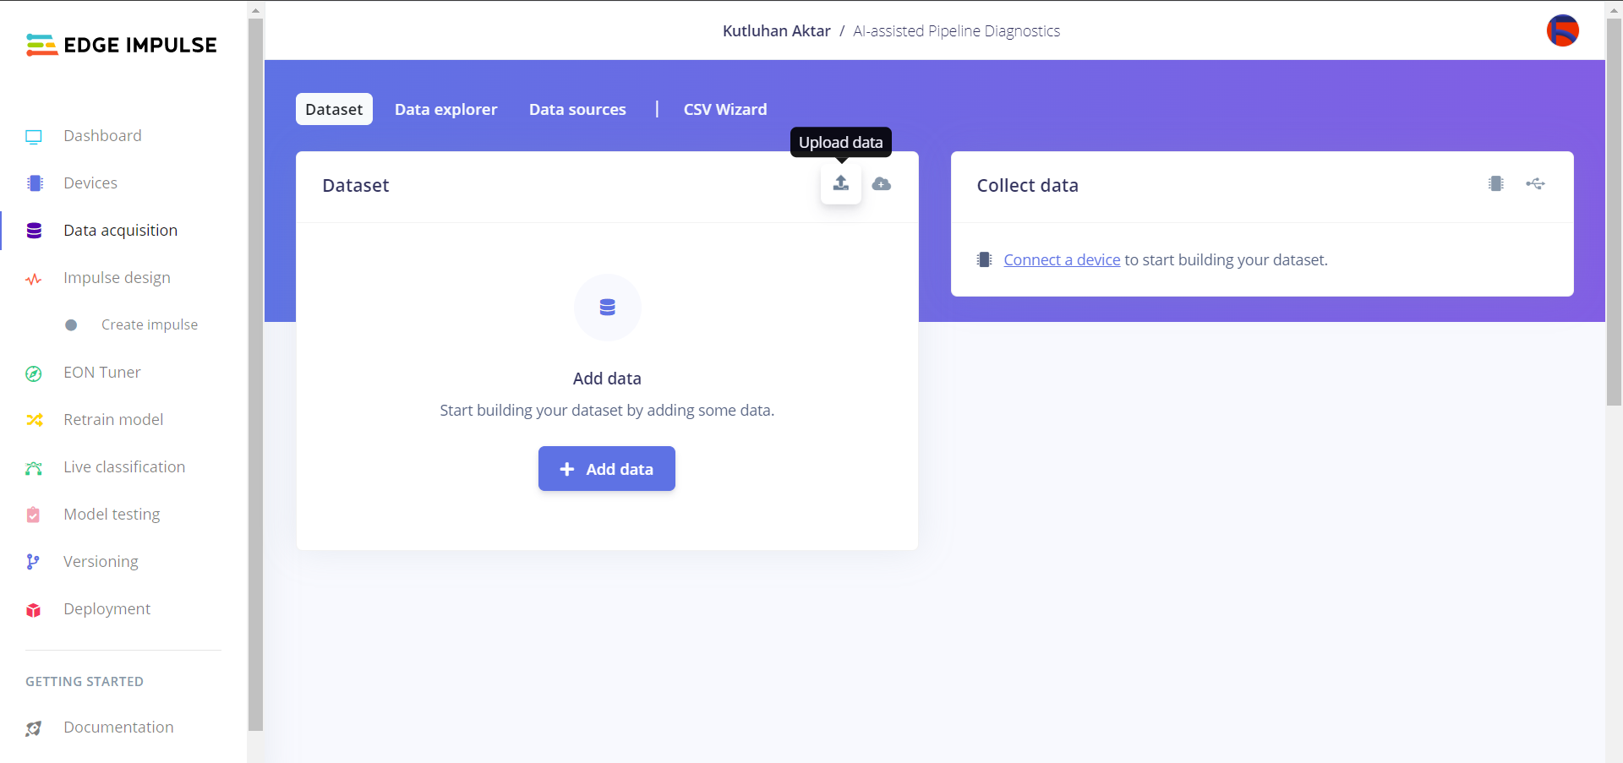The image size is (1623, 763).
Task: Click the Documentation rocket icon
Action: pyautogui.click(x=33, y=728)
